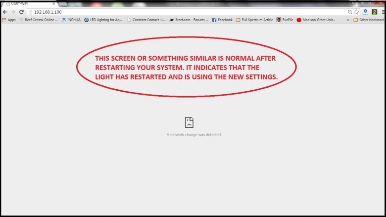Viewport: 386px width, 217px height.
Task: Open Reef Central Online bookmark
Action: point(39,20)
